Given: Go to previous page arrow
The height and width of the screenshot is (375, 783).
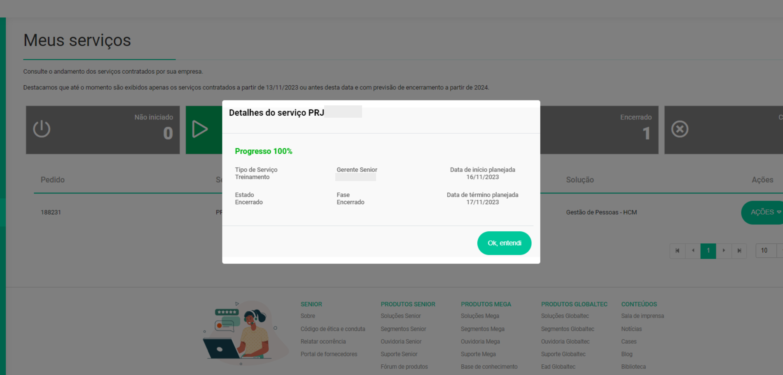Looking at the screenshot, I should 693,251.
